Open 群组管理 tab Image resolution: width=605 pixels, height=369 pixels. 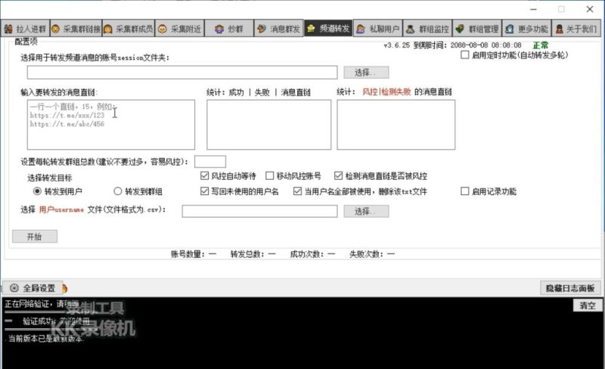[x=477, y=28]
